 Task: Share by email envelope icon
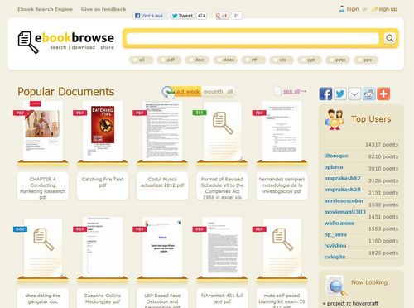click(x=354, y=94)
